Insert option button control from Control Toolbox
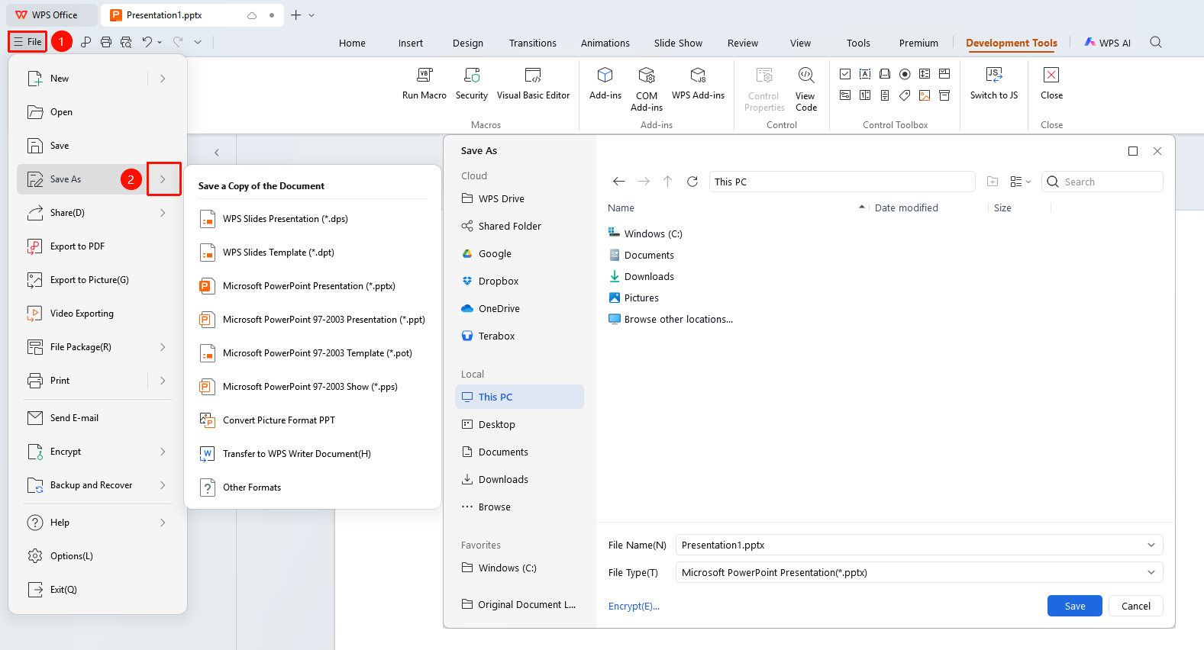The height and width of the screenshot is (650, 1204). tap(905, 74)
